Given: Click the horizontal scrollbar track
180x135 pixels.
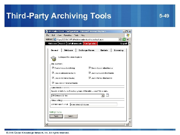Looking at the screenshot, I should (87, 124).
